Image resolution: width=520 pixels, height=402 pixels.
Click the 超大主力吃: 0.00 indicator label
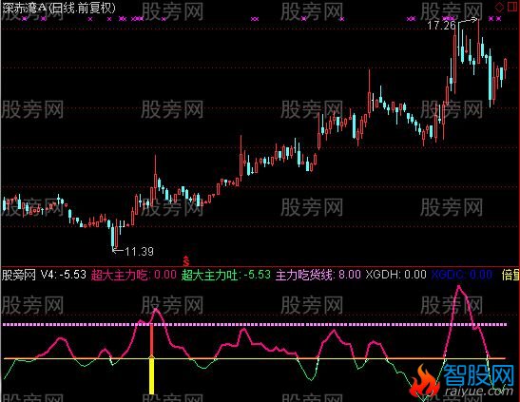click(x=134, y=275)
